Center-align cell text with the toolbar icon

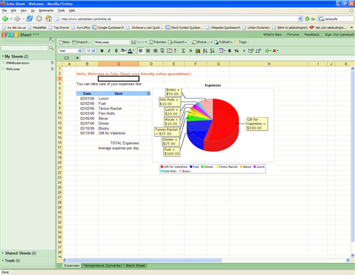[148, 51]
